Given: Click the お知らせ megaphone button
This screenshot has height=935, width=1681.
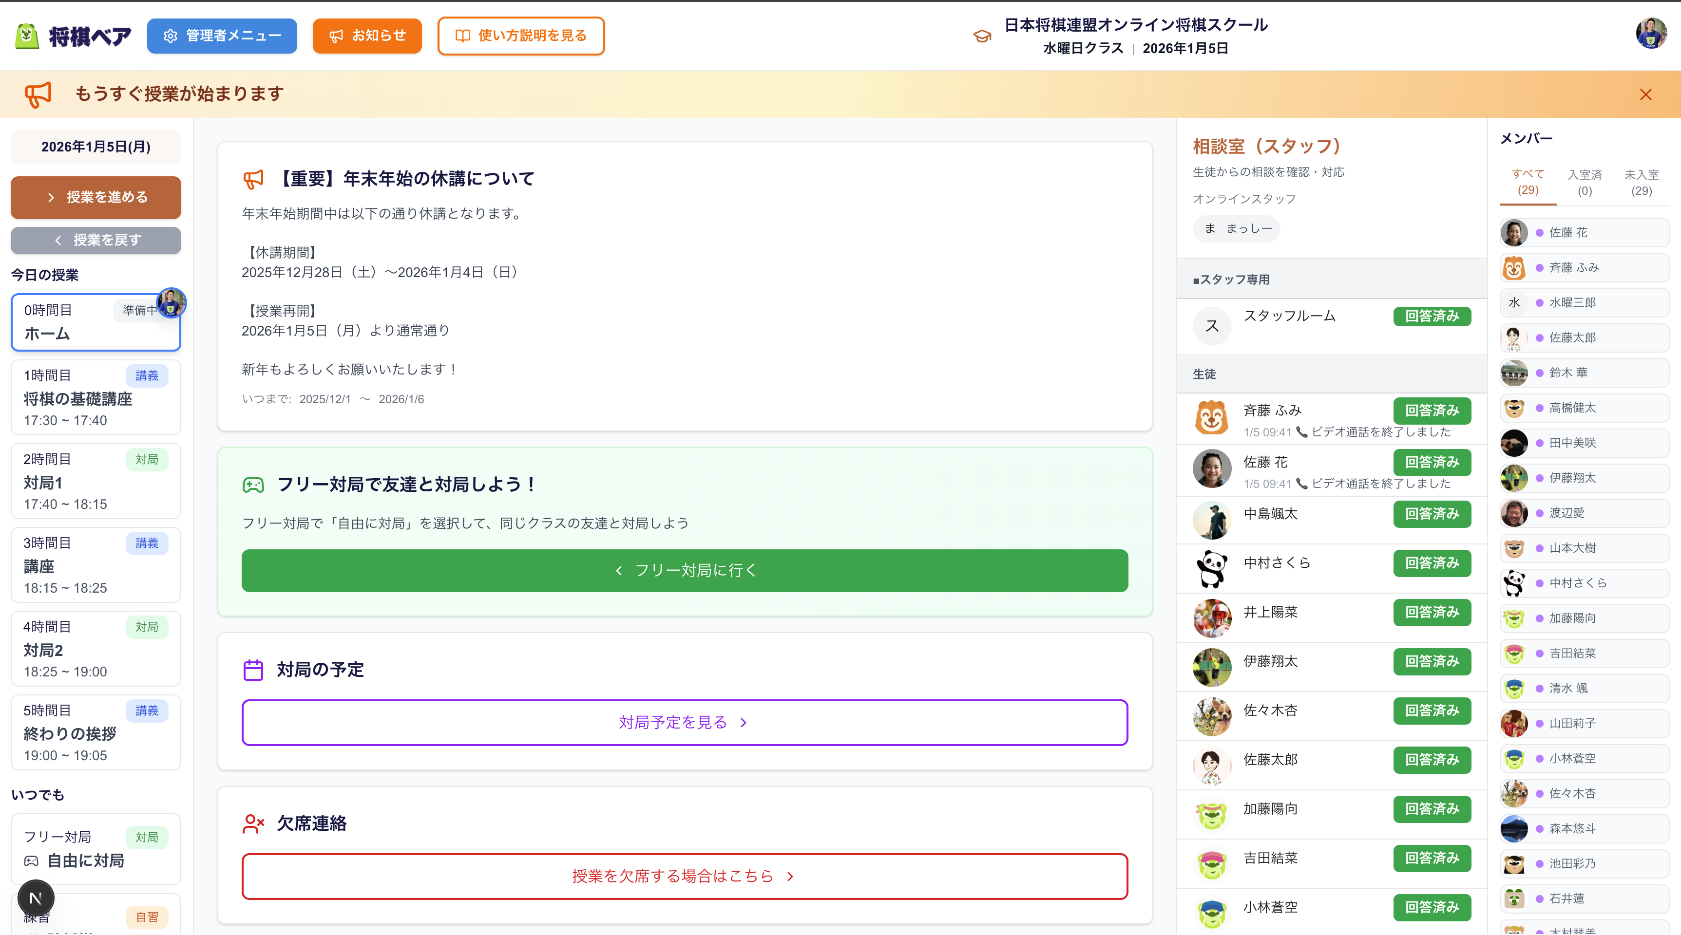Looking at the screenshot, I should (367, 36).
